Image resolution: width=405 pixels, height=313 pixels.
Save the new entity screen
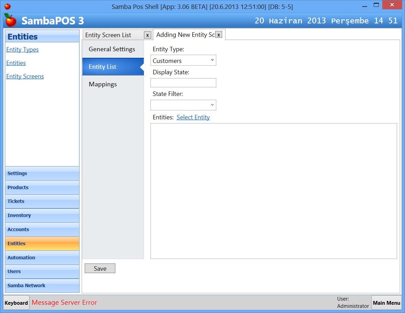click(x=100, y=268)
